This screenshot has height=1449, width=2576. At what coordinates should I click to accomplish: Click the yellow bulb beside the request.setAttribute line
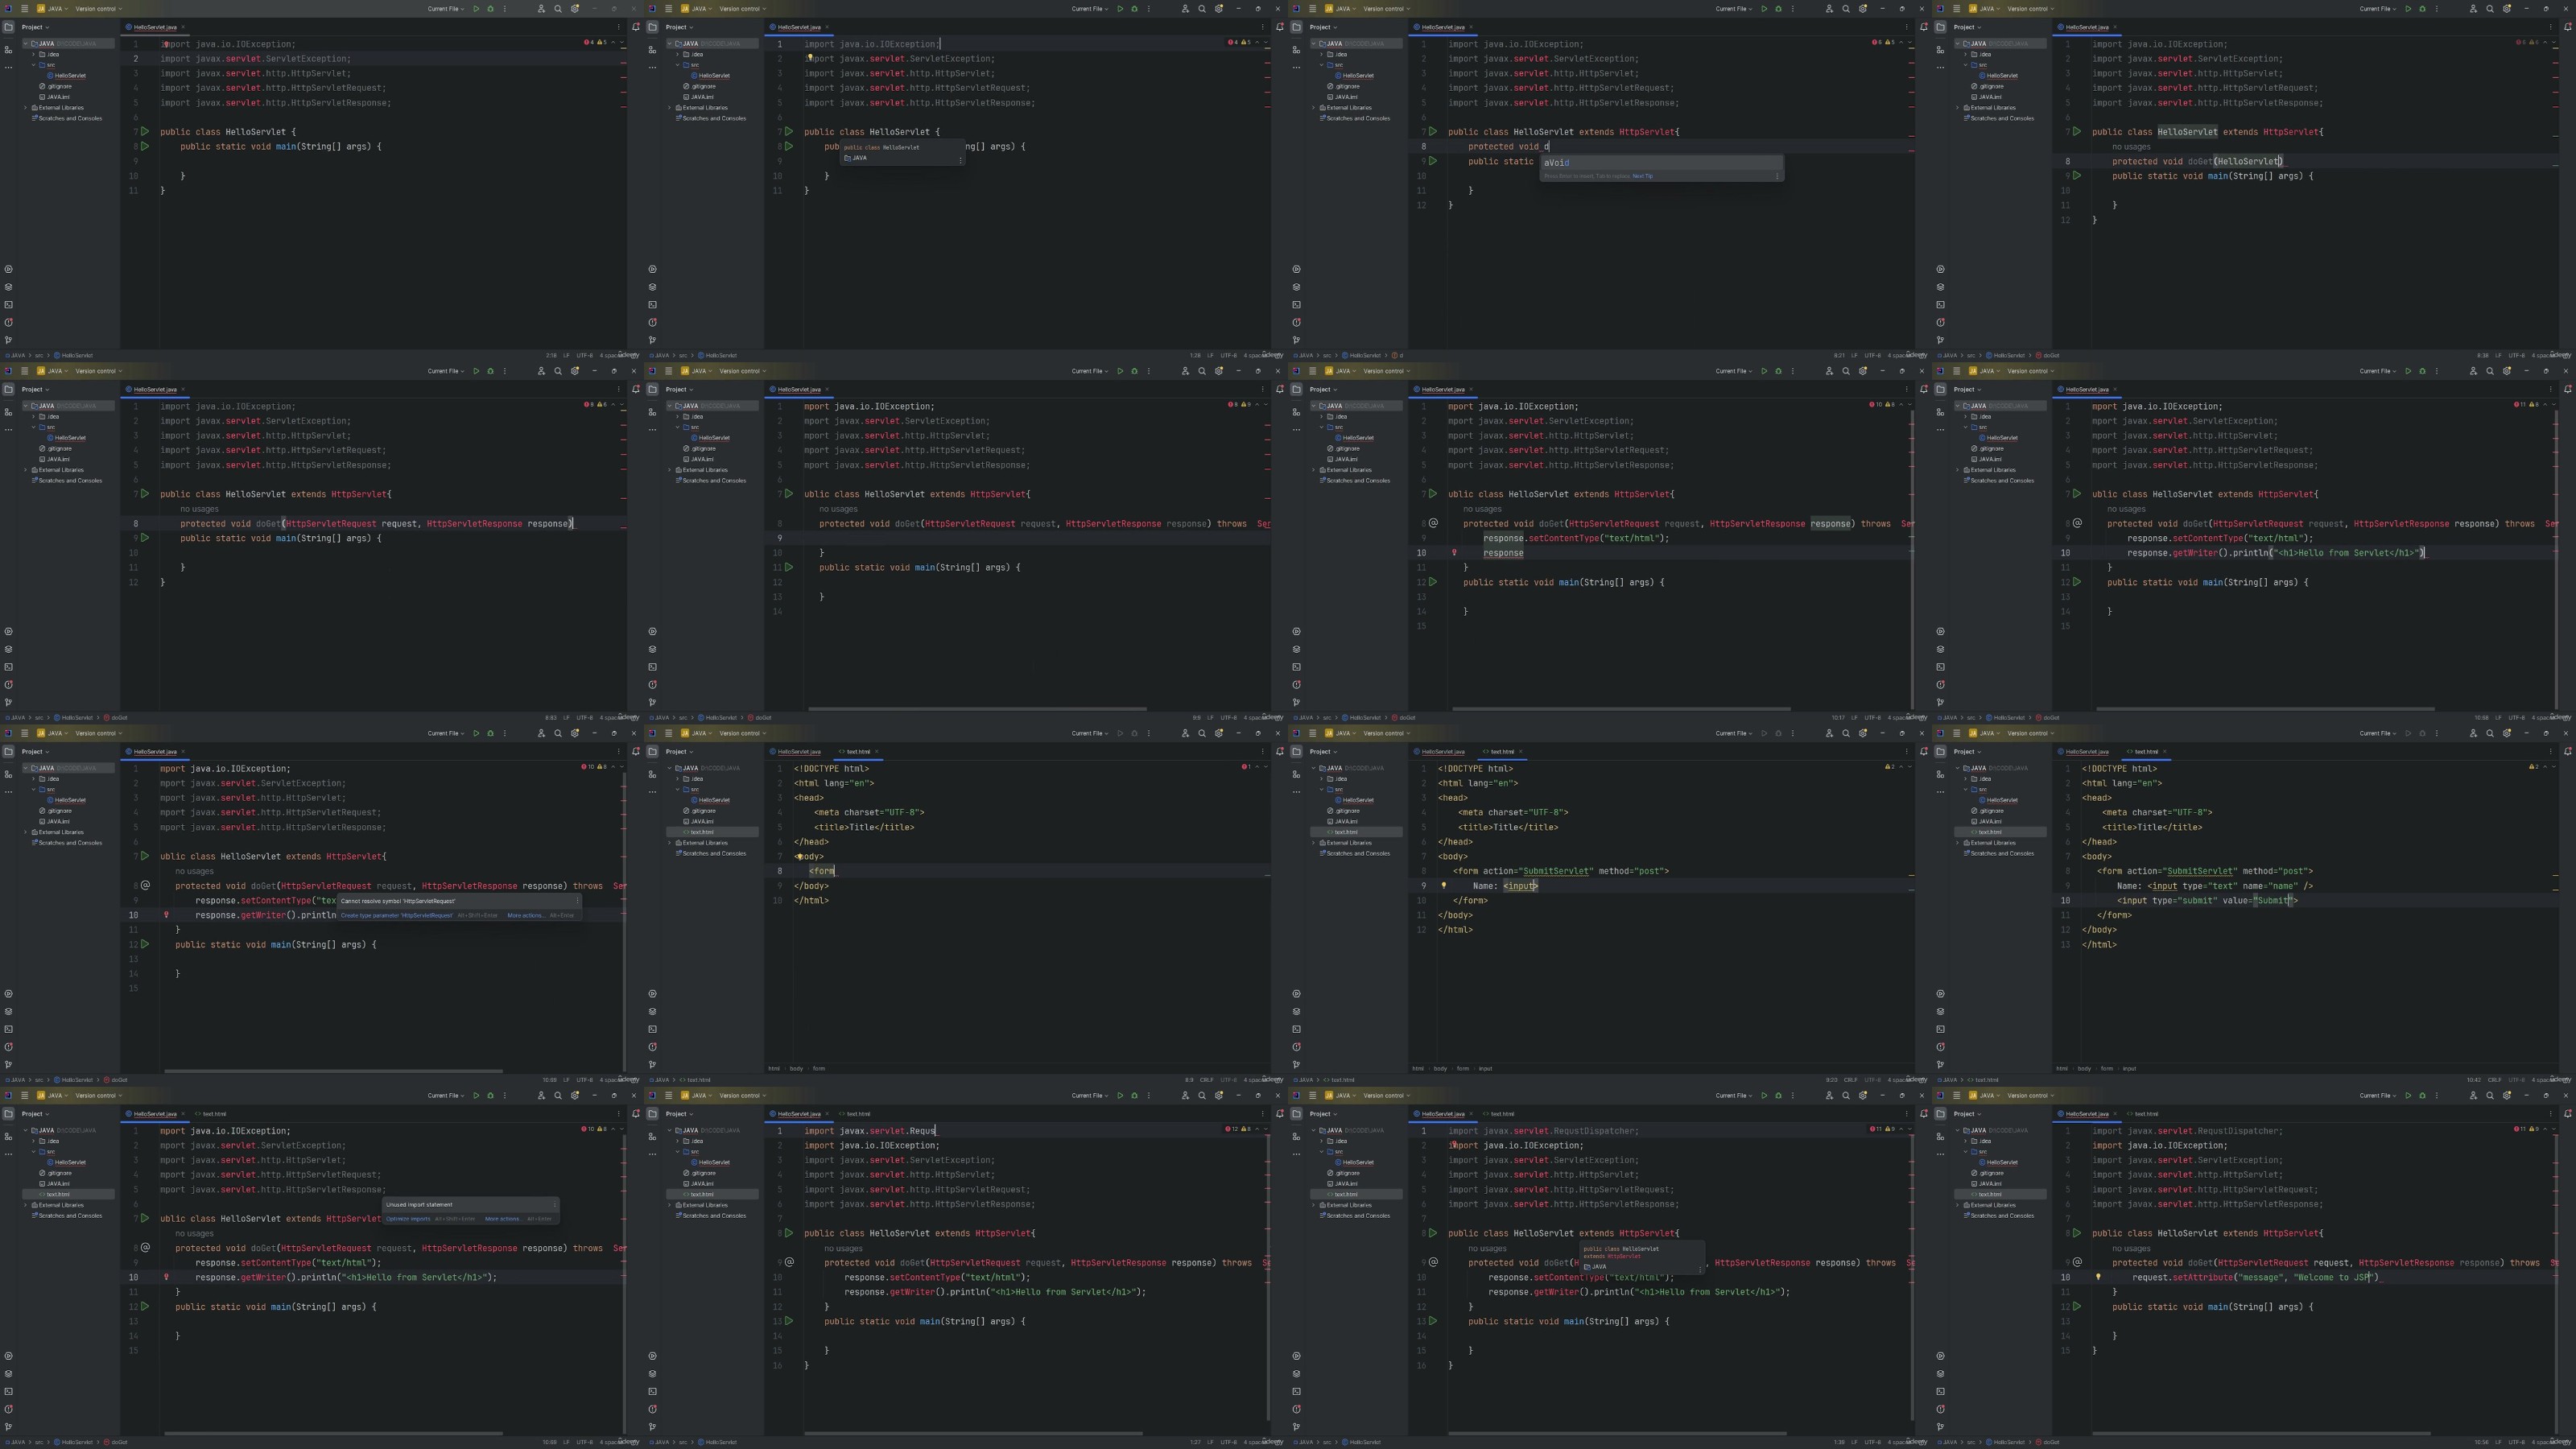coord(2098,1277)
